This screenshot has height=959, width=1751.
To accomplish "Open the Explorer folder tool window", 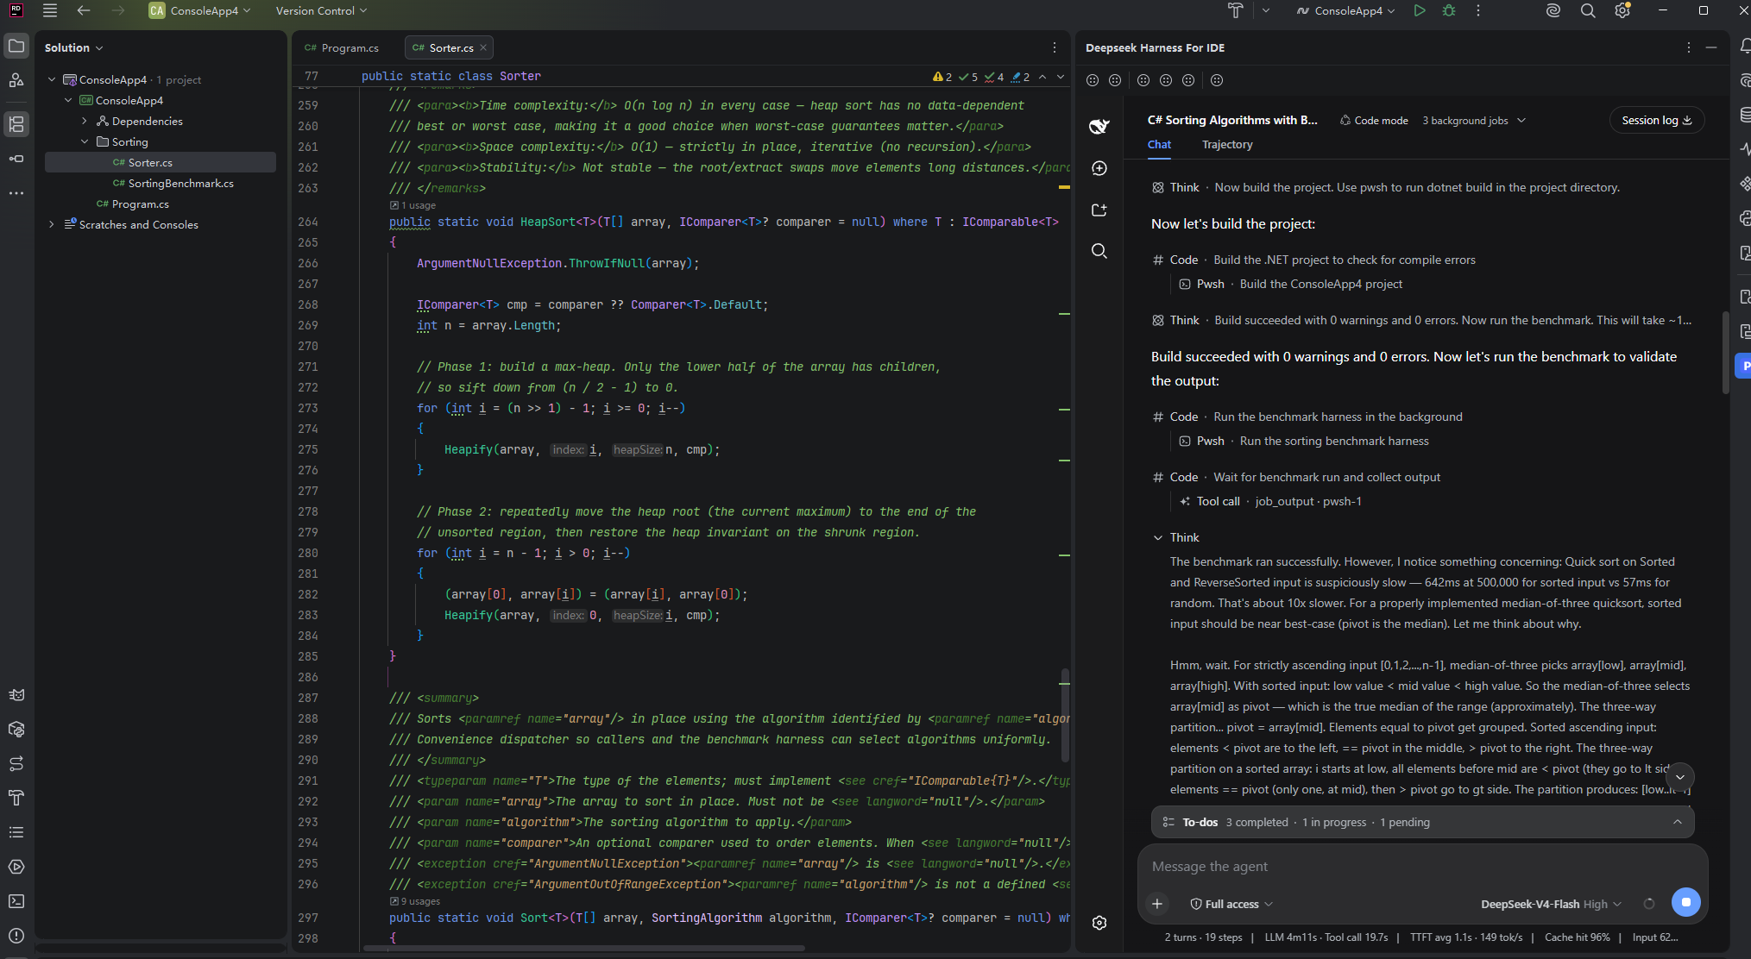I will [x=16, y=47].
